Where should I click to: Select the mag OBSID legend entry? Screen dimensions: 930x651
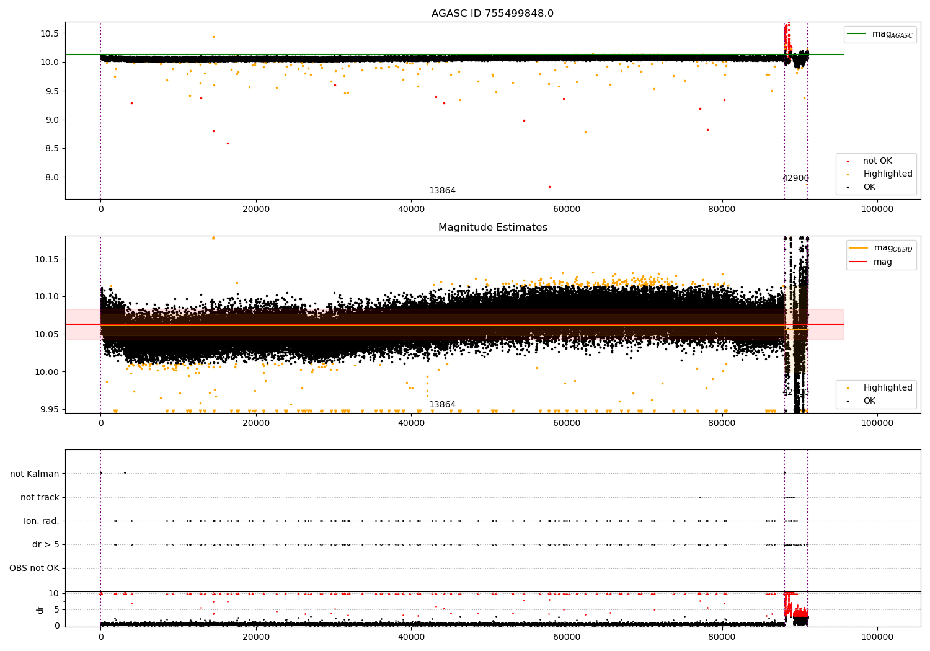(882, 248)
